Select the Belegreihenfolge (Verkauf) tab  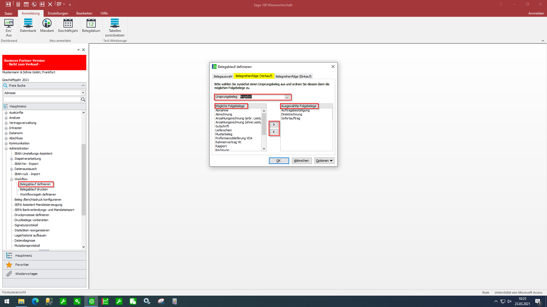(x=254, y=76)
